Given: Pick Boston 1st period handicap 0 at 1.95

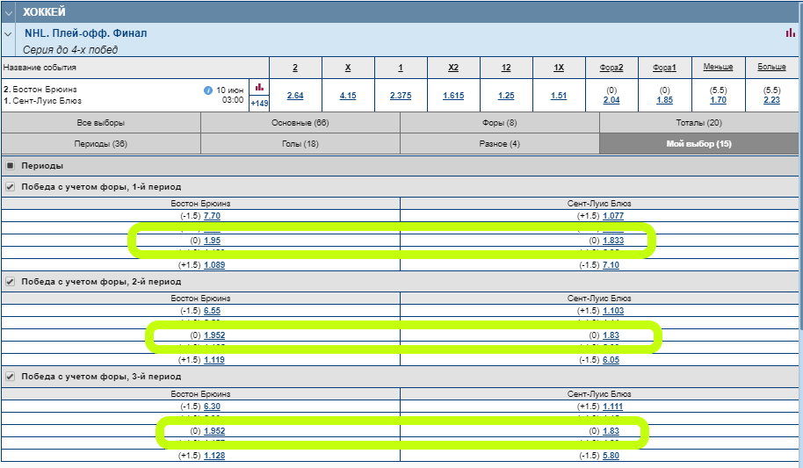Looking at the screenshot, I should pyautogui.click(x=212, y=241).
